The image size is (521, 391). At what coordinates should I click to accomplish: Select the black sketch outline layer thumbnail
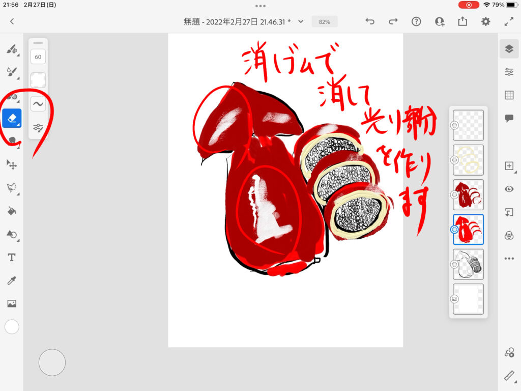(x=468, y=264)
